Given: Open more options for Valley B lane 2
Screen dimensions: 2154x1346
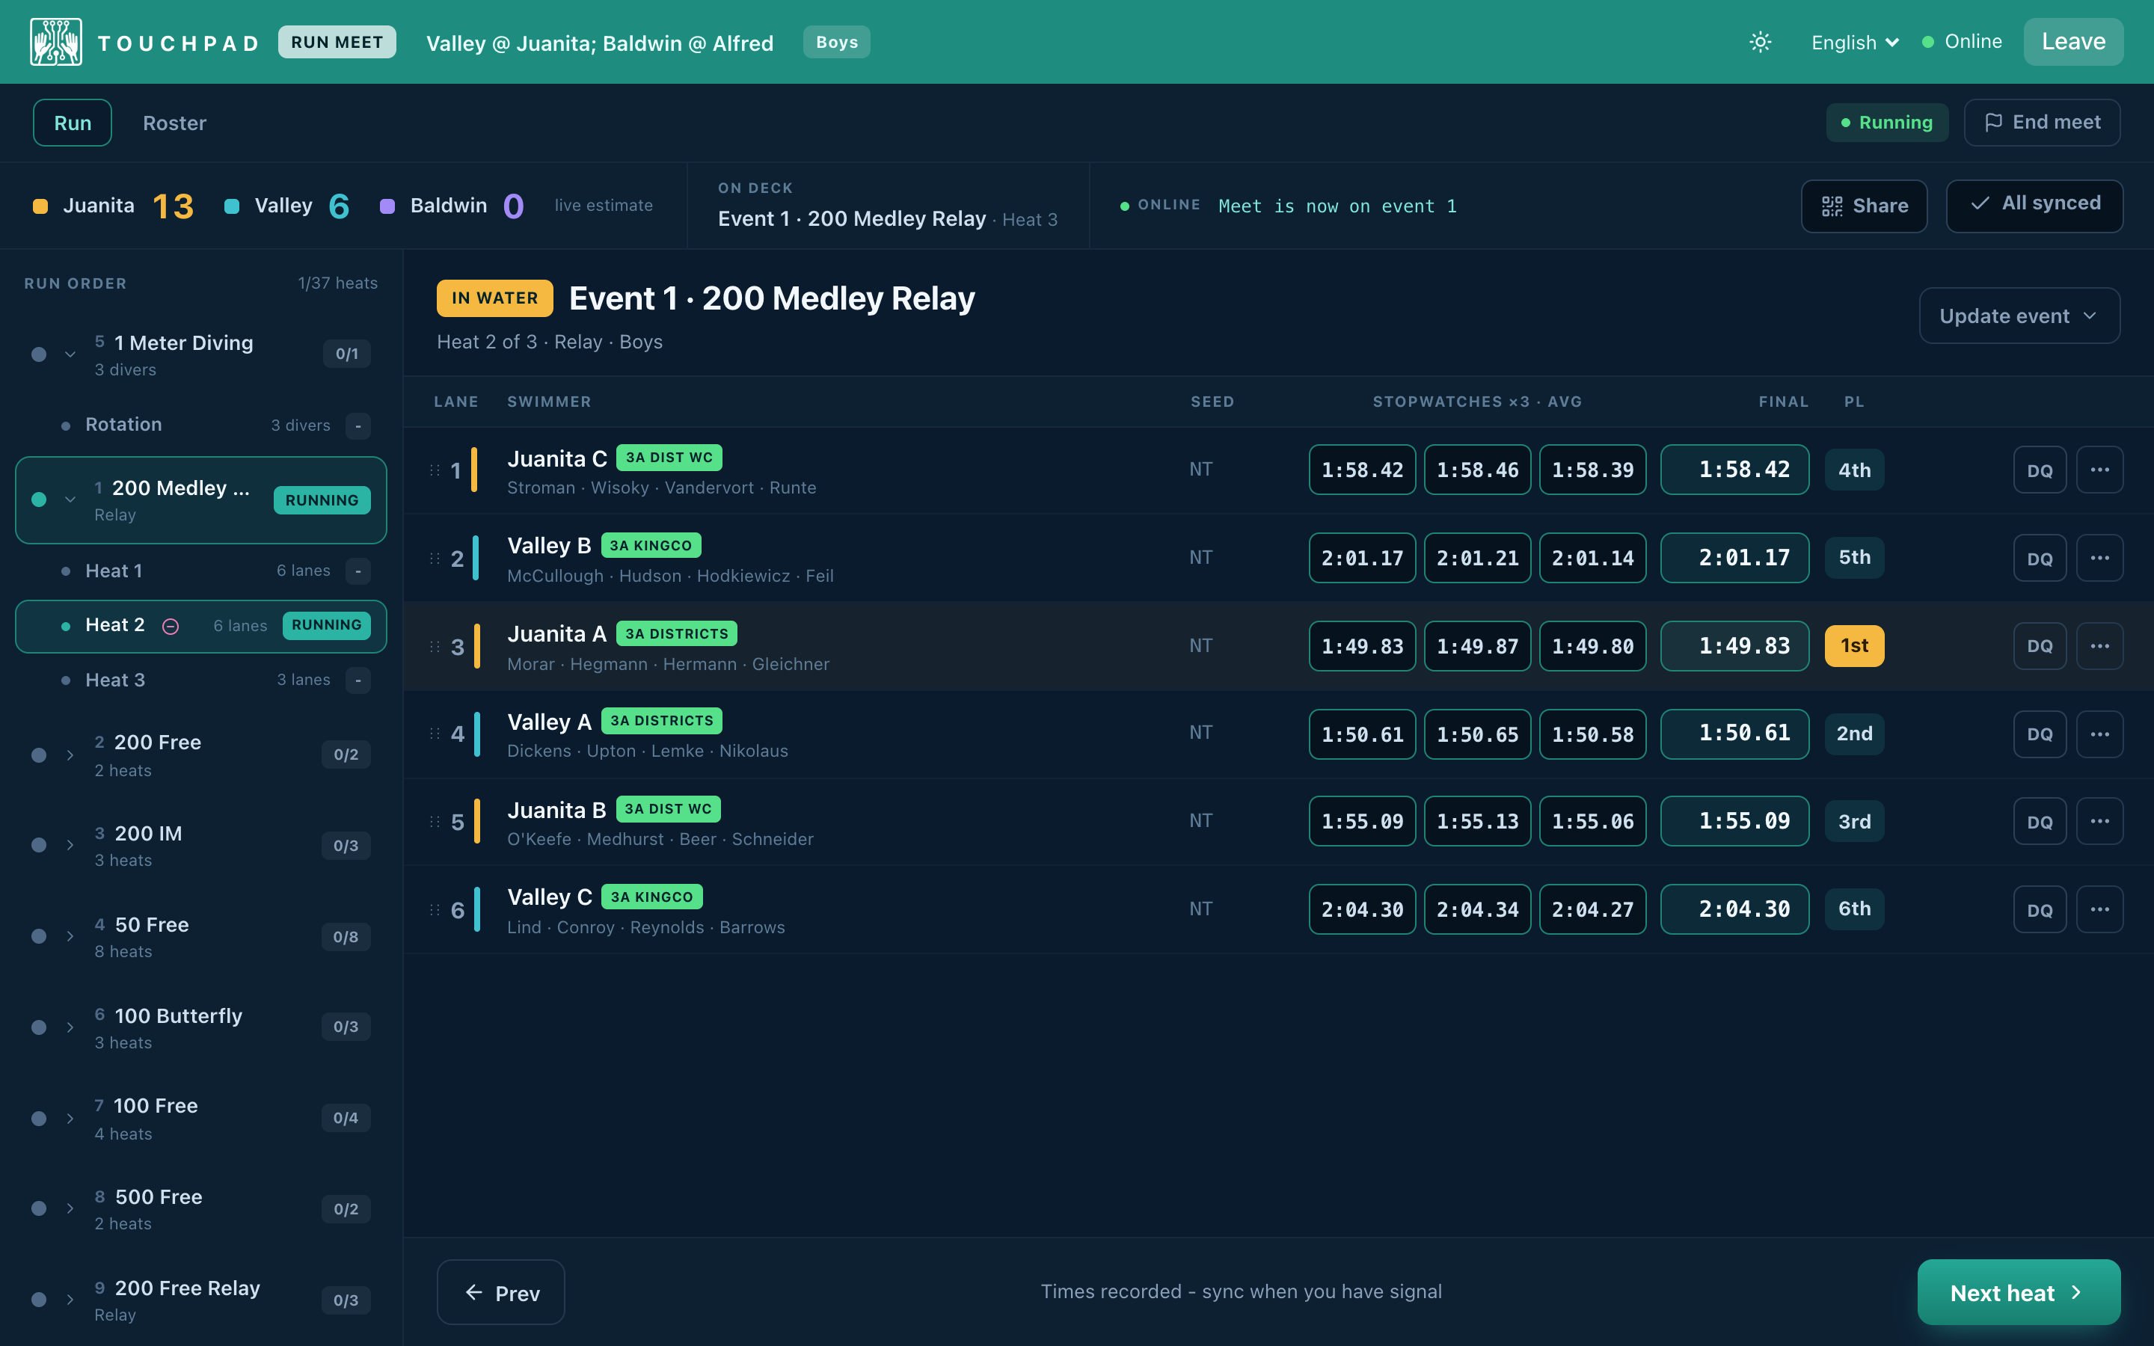Looking at the screenshot, I should [x=2099, y=558].
